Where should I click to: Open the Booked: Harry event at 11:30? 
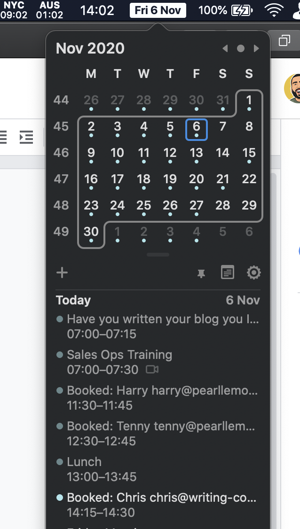pos(158,397)
